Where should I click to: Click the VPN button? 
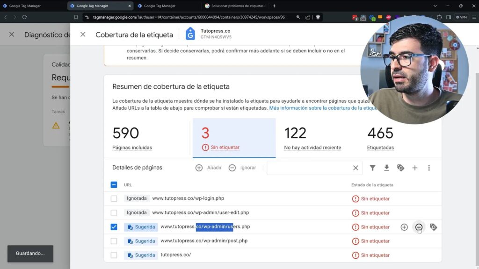[461, 17]
